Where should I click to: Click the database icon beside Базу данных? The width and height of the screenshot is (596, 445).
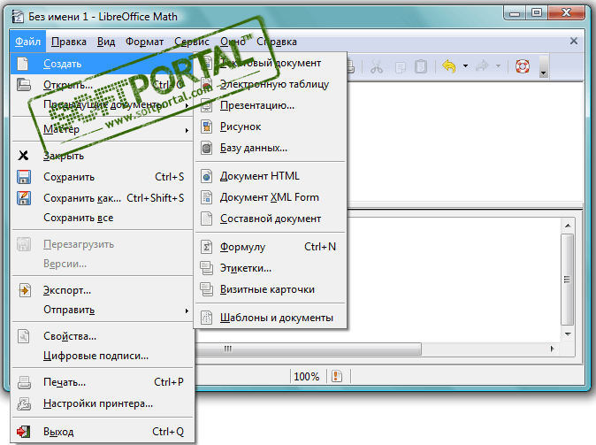click(x=206, y=148)
